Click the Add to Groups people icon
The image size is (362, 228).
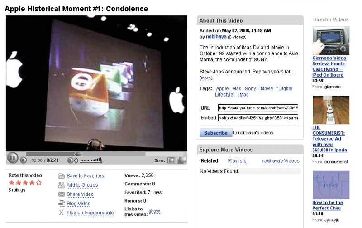click(62, 185)
